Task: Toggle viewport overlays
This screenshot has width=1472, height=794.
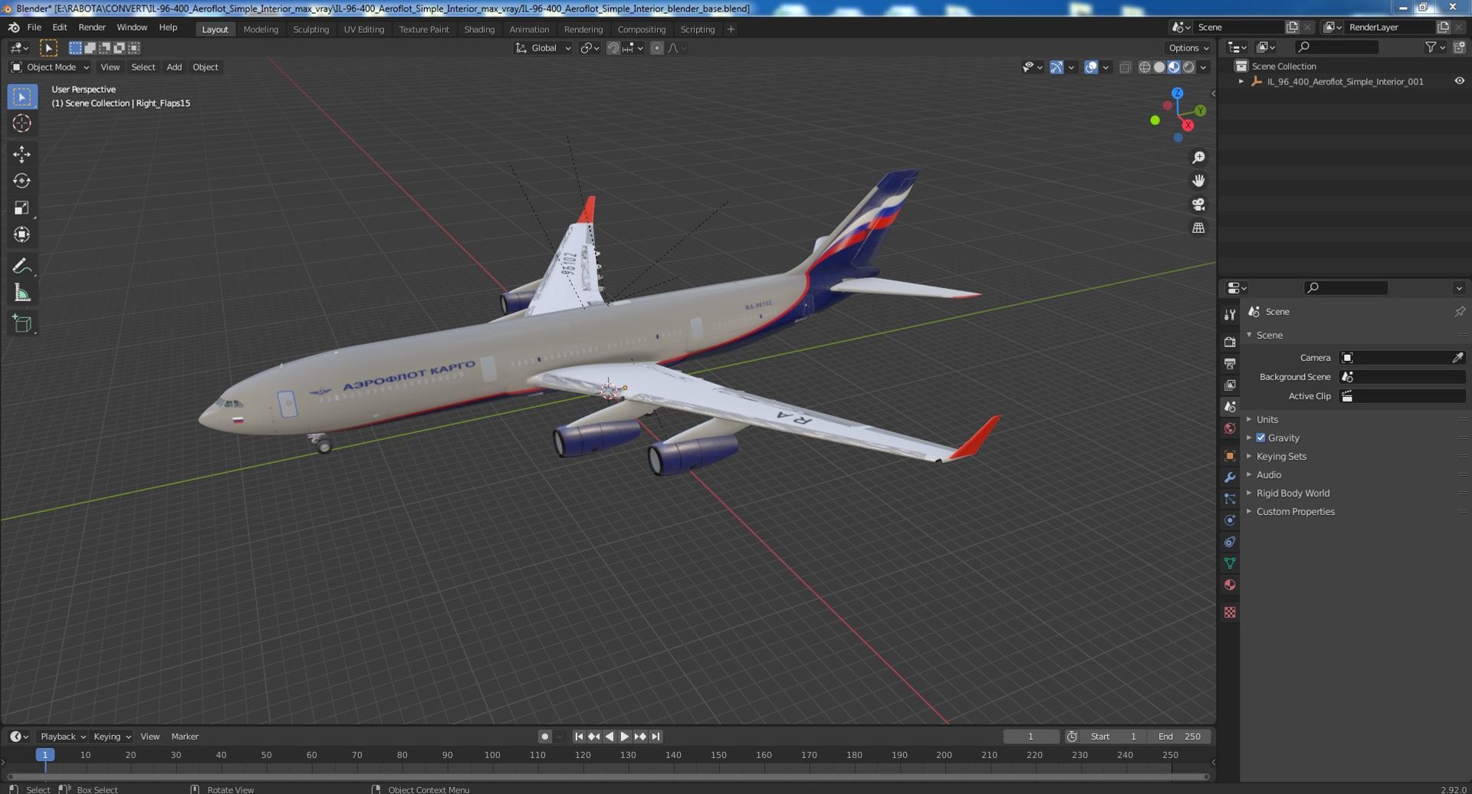Action: point(1091,67)
